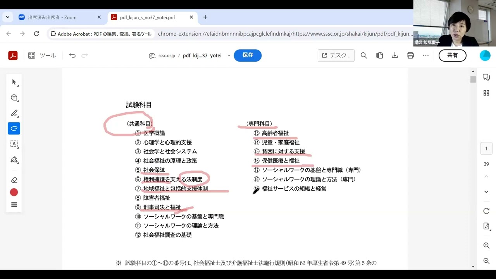The image size is (496, 279).
Task: Click the instructor video thumbnail
Action: click(x=455, y=23)
